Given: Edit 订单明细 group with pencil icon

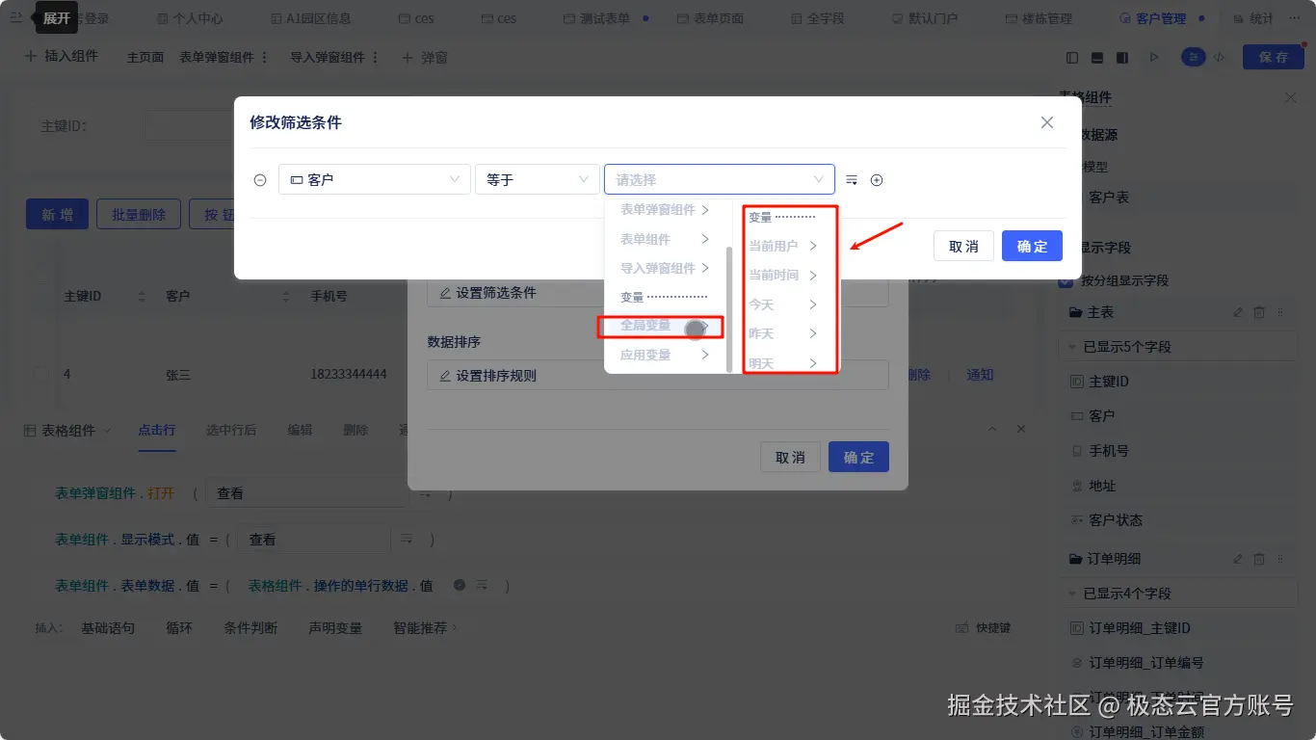Looking at the screenshot, I should [1238, 559].
